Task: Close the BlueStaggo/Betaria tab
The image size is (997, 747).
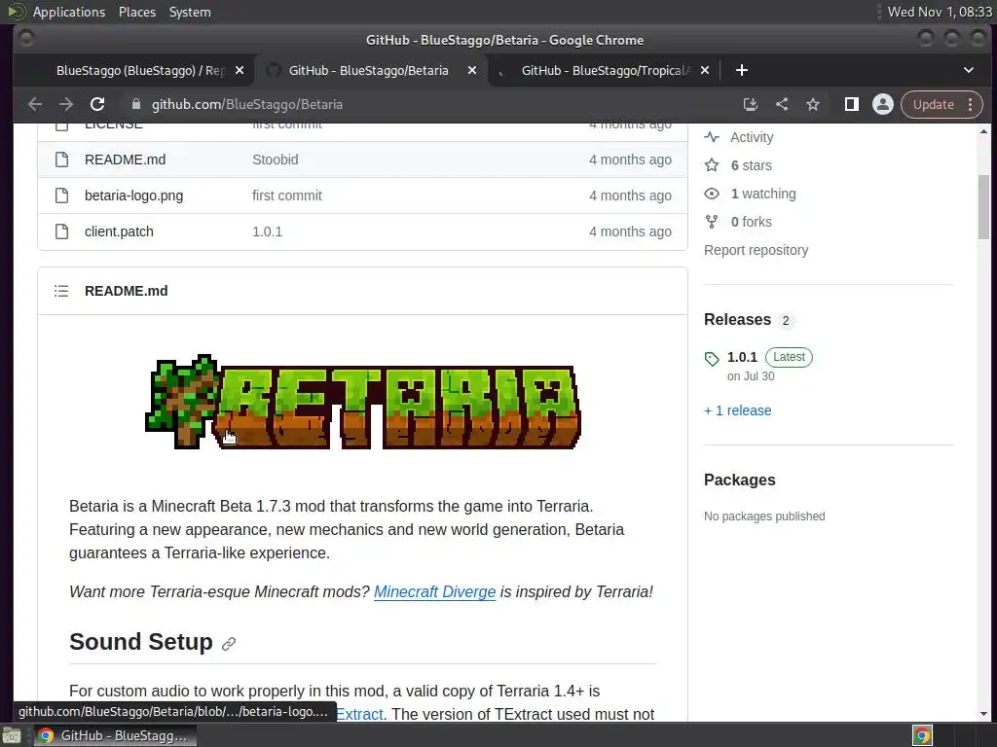Action: pos(472,70)
